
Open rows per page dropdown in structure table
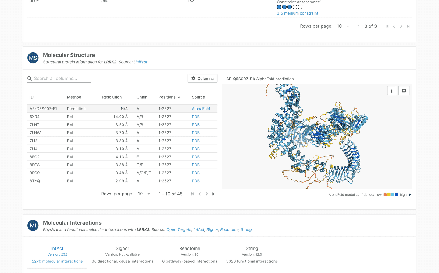144,194
